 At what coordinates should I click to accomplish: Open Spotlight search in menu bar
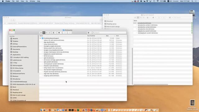click(x=192, y=1)
